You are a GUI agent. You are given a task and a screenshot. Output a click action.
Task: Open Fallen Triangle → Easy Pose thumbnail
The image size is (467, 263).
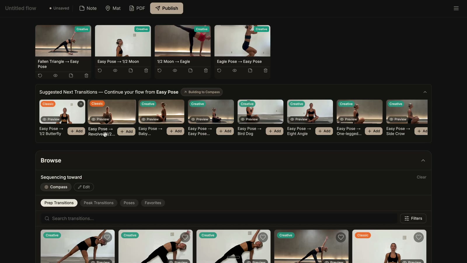click(63, 41)
